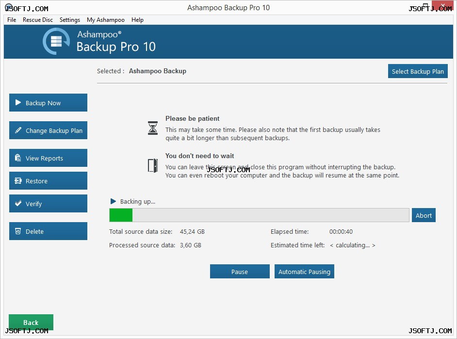
Task: Click the door icon beside You don't need to wait
Action: [x=153, y=165]
